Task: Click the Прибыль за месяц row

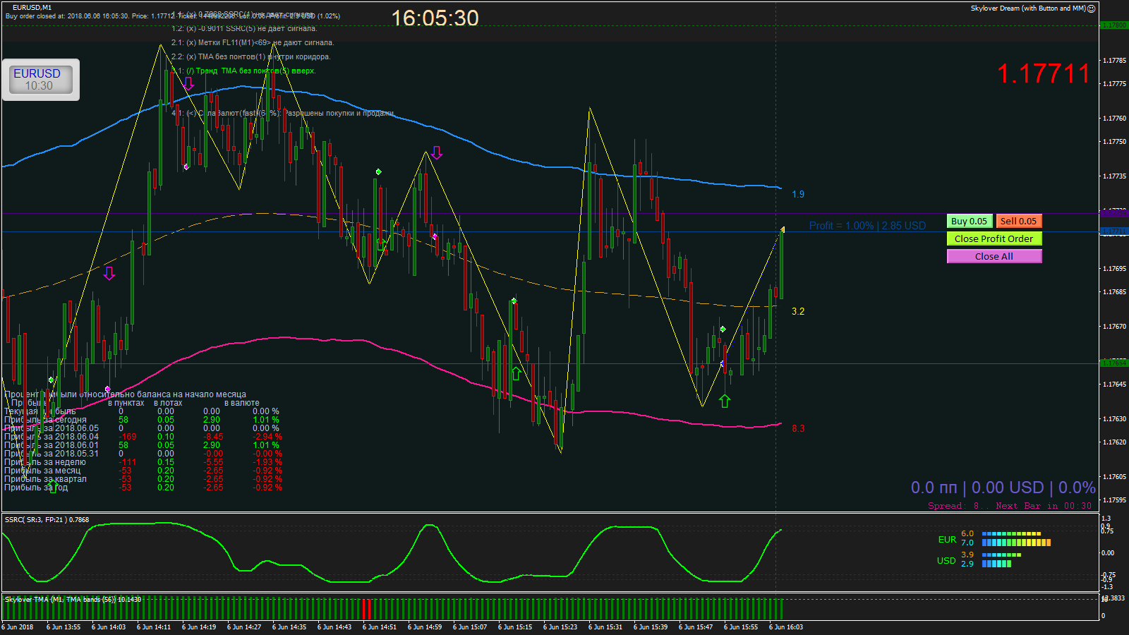Action: (143, 471)
